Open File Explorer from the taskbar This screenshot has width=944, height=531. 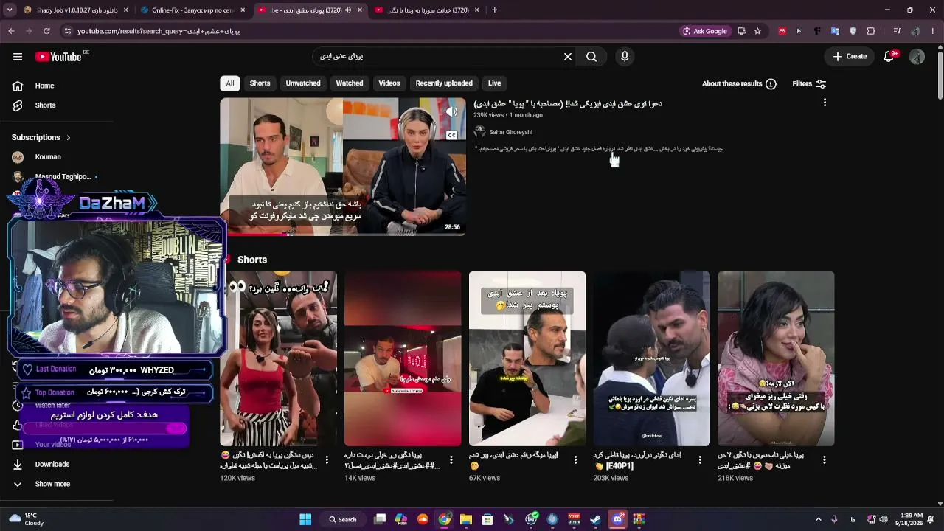point(466,520)
